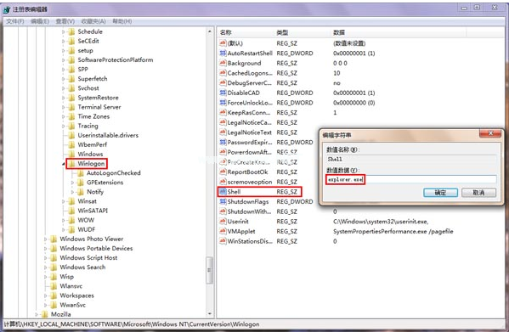The height and width of the screenshot is (332, 509).
Task: Click the AutoRestartShell DWORD value icon
Action: pos(223,53)
